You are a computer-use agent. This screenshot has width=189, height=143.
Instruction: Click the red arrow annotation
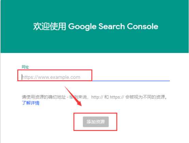tap(73, 96)
